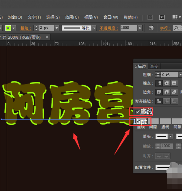Open the 箭头 start arrowhead dropdown arrow
Image resolution: width=182 pixels, height=191 pixels.
pyautogui.click(x=171, y=136)
